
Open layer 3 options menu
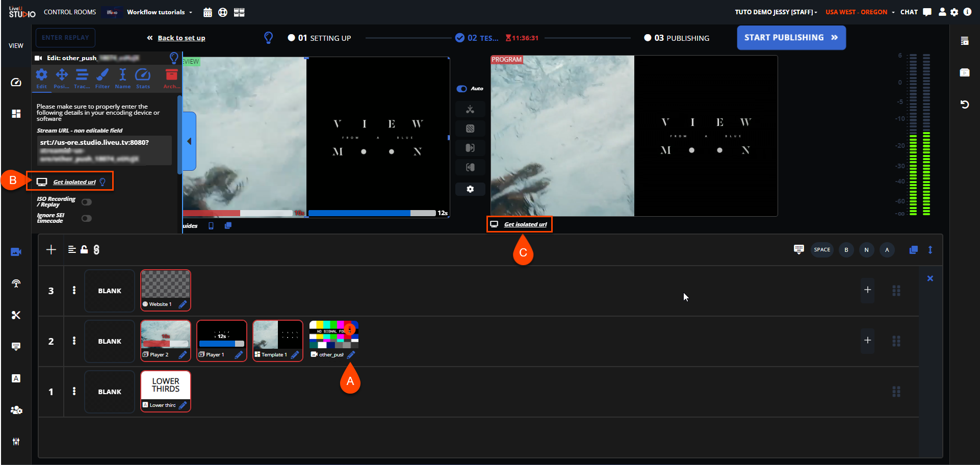coord(74,290)
